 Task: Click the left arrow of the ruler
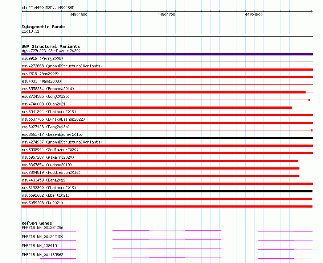[23, 11]
